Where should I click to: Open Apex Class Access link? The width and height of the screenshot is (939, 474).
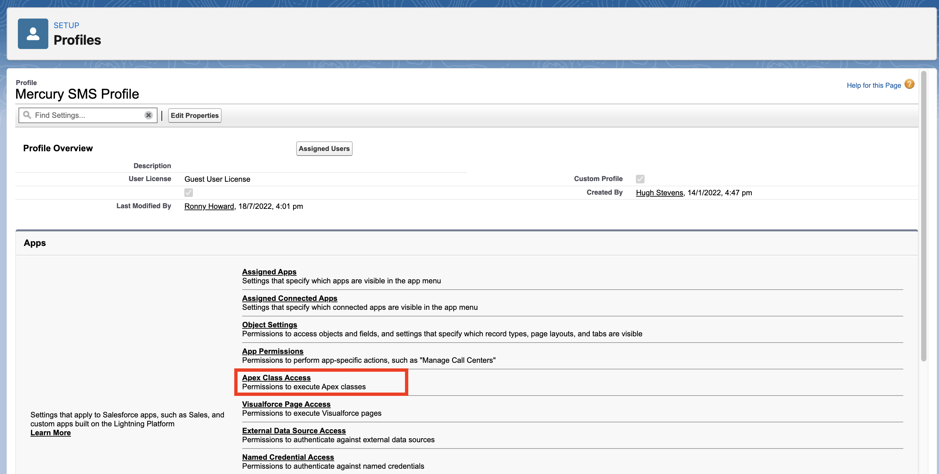pyautogui.click(x=276, y=378)
